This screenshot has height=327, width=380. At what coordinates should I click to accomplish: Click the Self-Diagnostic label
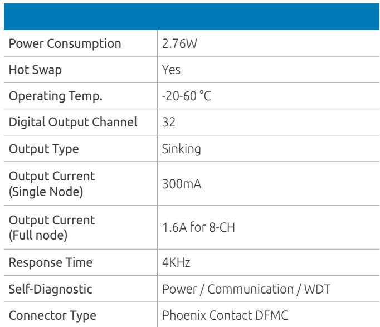[x=50, y=289]
